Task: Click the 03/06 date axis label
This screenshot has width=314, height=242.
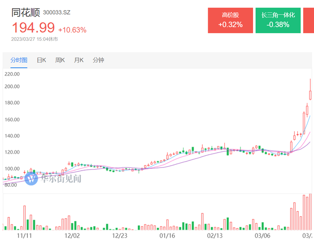Action: (x=262, y=235)
